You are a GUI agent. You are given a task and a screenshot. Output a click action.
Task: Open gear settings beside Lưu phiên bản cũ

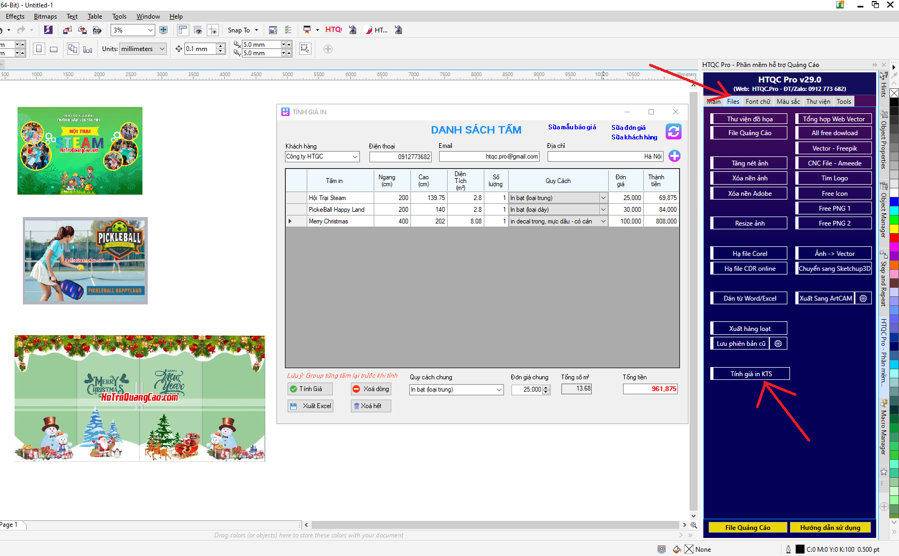[778, 344]
